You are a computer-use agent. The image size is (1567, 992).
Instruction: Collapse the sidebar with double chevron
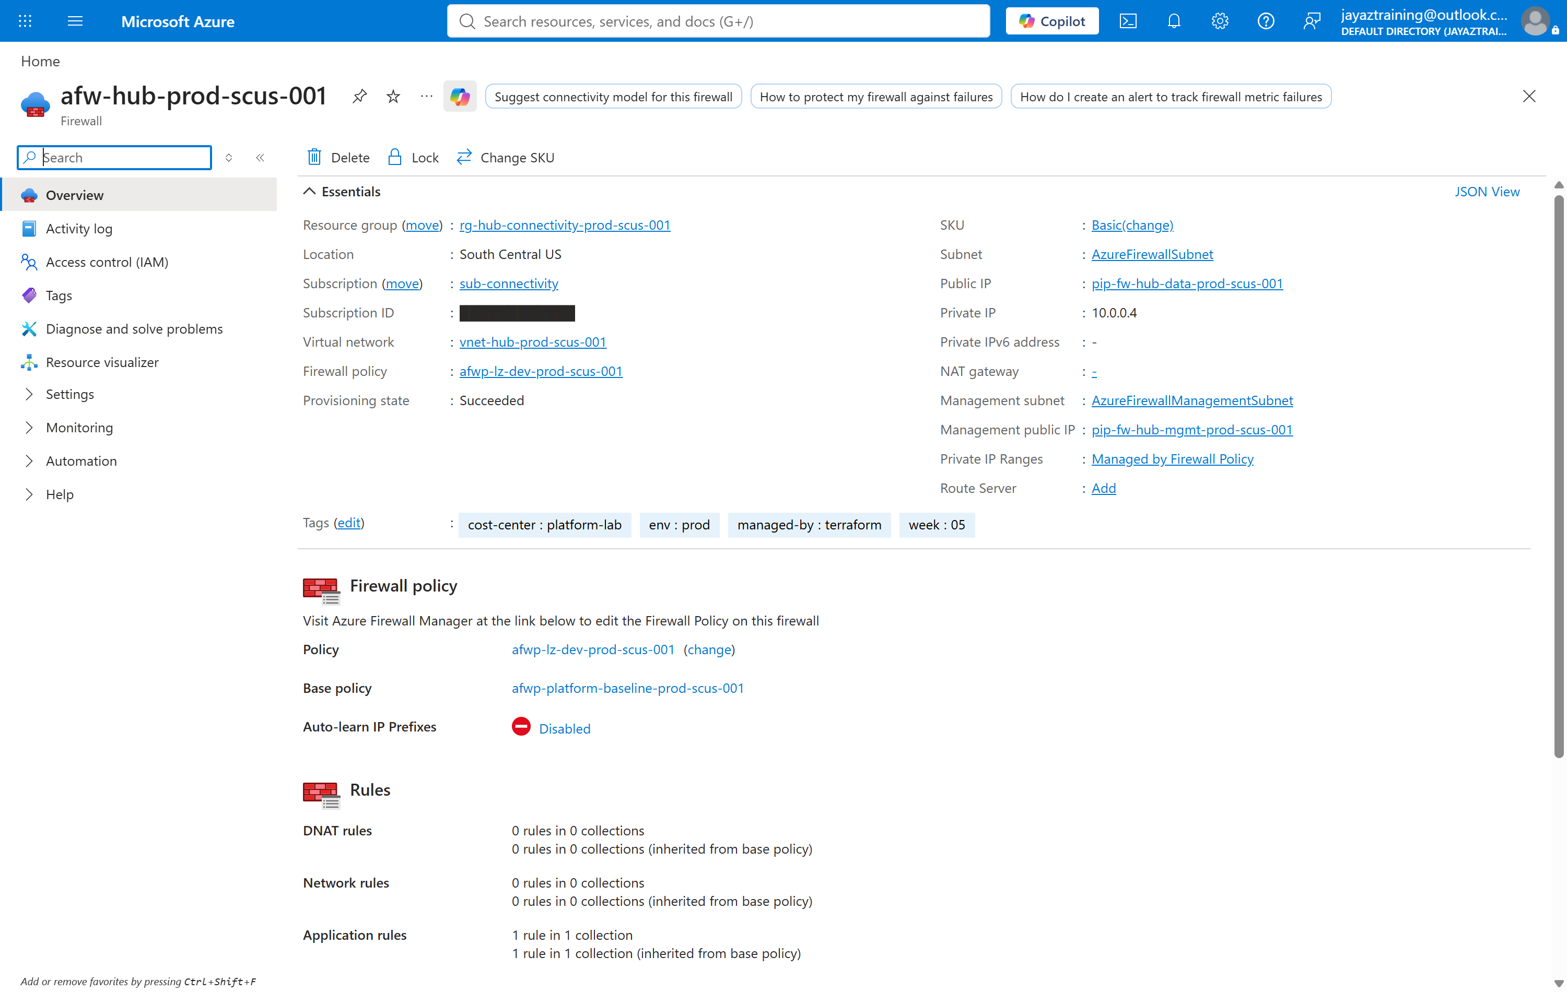tap(260, 158)
